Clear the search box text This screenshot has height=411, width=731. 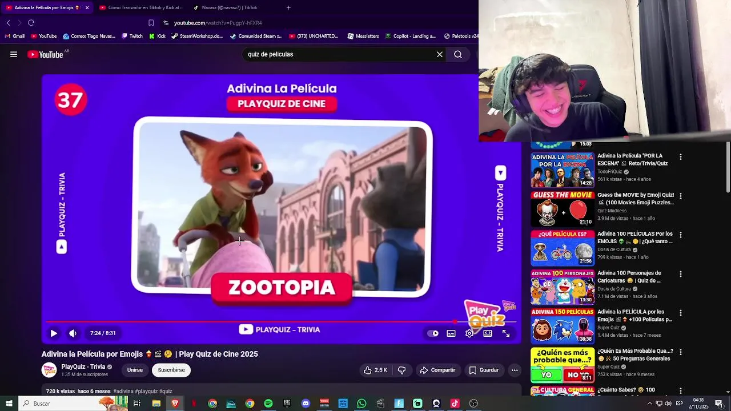click(x=440, y=54)
